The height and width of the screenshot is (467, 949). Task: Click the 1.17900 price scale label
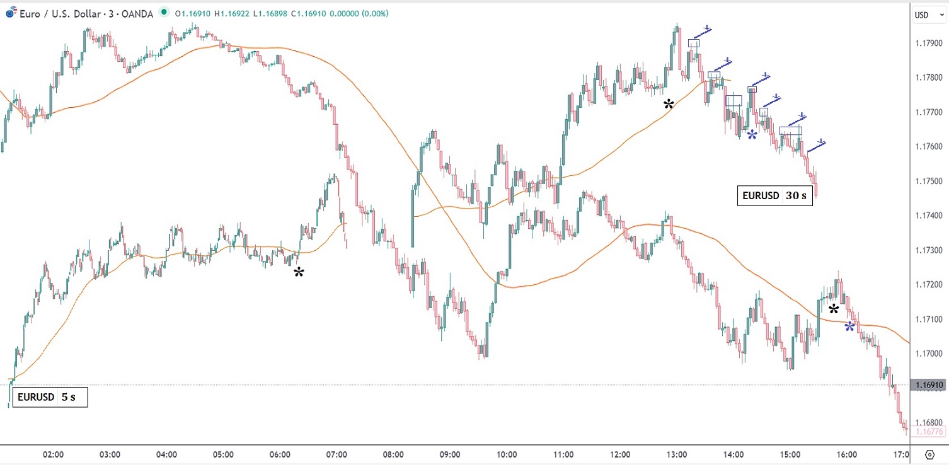point(929,43)
